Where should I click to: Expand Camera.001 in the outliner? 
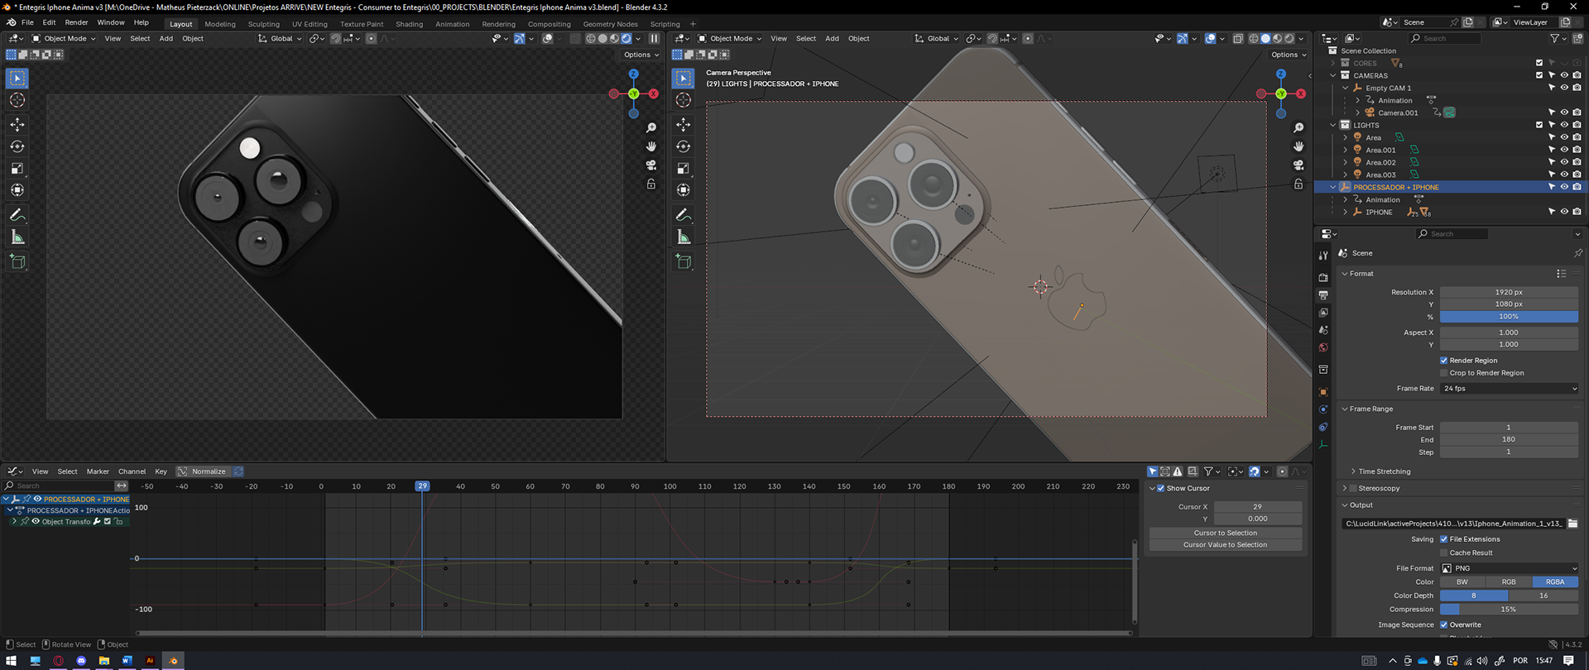(x=1357, y=112)
